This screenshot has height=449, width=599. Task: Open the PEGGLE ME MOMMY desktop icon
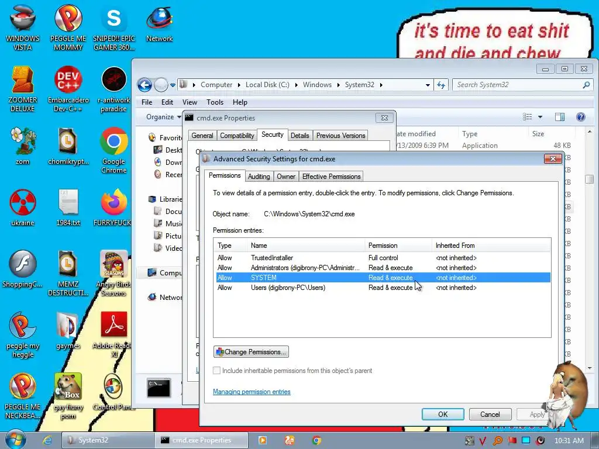(x=68, y=27)
